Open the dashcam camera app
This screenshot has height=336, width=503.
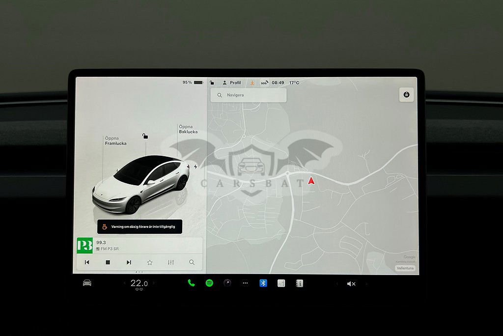[227, 283]
